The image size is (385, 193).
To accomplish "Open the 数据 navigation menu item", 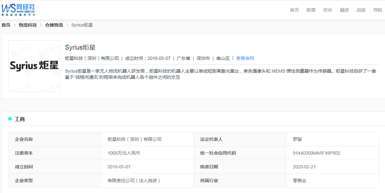I will coord(311,10).
